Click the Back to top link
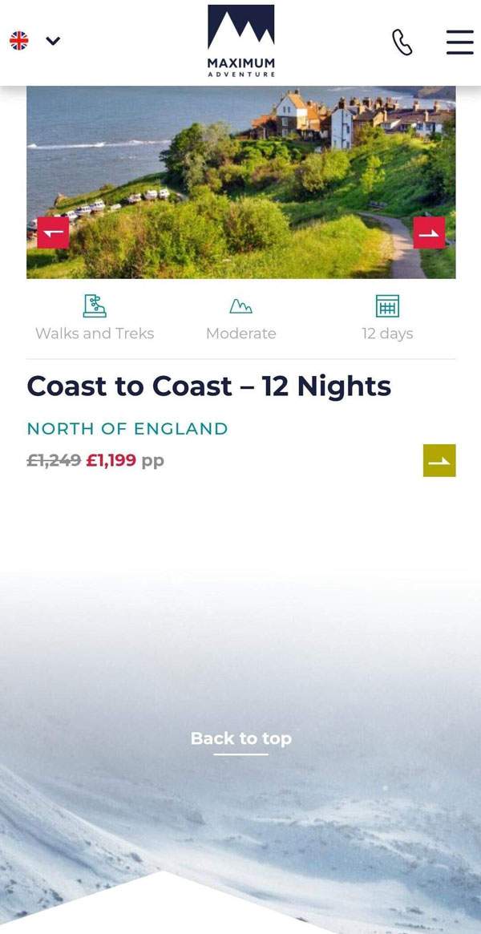 coord(240,738)
